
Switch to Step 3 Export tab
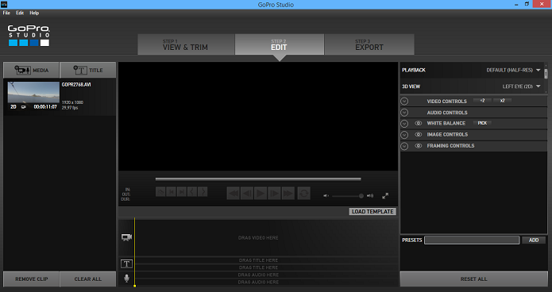tap(369, 44)
